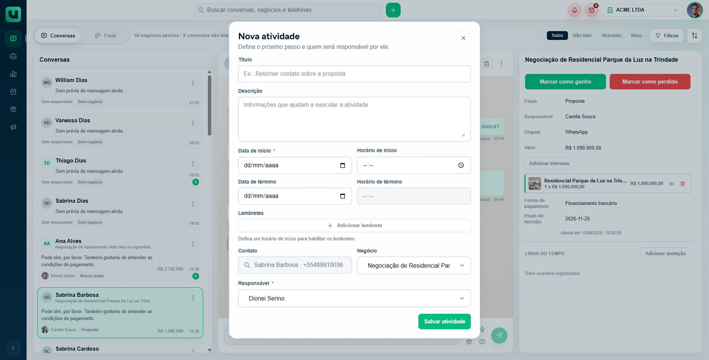Viewport: 709px width, 360px height.
Task: Open the Responsável dropdown showing Dionei Serino
Action: click(x=354, y=298)
